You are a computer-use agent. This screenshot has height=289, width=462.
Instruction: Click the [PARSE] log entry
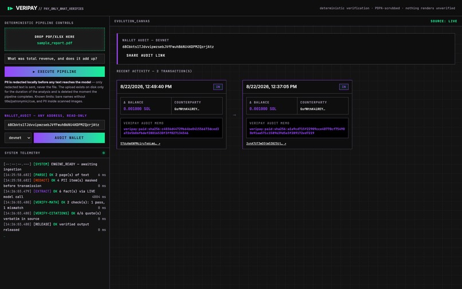54,175
